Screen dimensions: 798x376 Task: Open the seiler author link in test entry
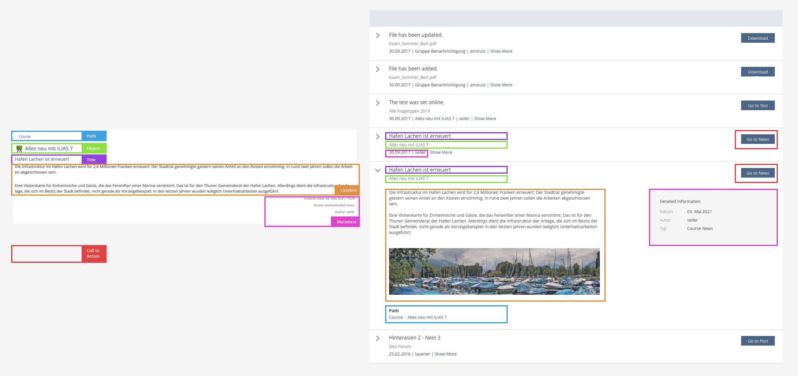[464, 119]
